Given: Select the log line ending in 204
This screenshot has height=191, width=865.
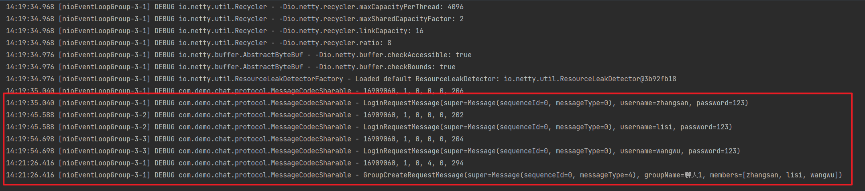Looking at the screenshot, I should coord(413,139).
